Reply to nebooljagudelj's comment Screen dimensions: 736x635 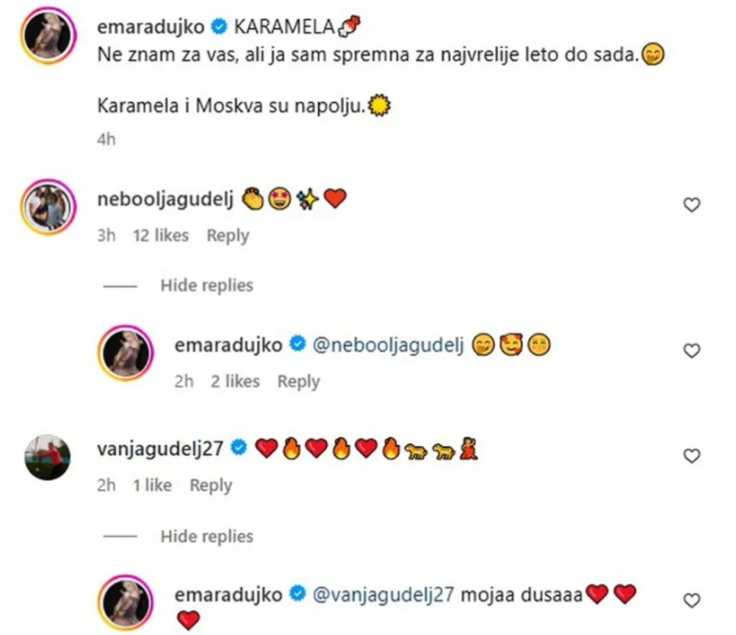tap(228, 236)
